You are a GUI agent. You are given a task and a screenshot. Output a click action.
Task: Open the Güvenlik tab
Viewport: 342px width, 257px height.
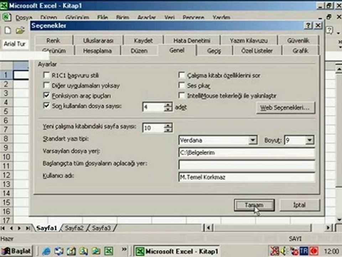click(298, 40)
